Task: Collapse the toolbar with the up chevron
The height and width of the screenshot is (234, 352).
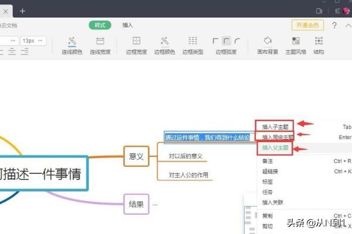Action: pos(348,26)
